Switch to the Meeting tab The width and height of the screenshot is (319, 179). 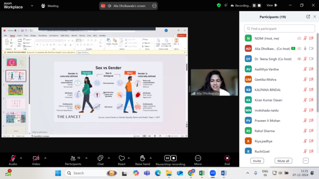tap(50, 6)
